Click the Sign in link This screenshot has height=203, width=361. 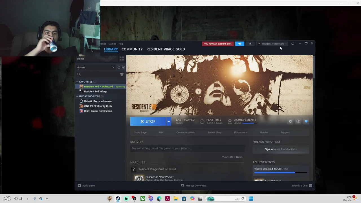click(269, 149)
